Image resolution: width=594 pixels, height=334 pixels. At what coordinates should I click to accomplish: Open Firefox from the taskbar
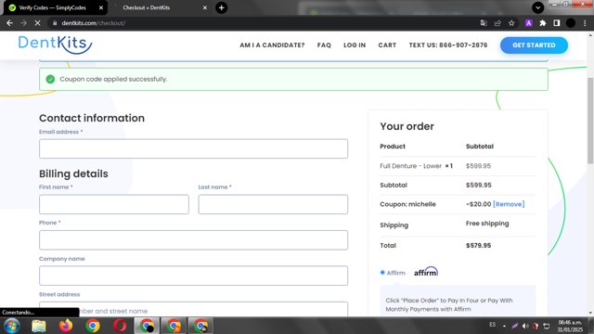(66, 326)
